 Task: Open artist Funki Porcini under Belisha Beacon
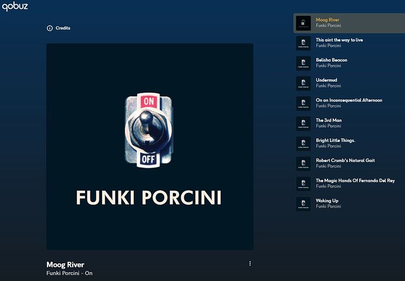pos(328,66)
